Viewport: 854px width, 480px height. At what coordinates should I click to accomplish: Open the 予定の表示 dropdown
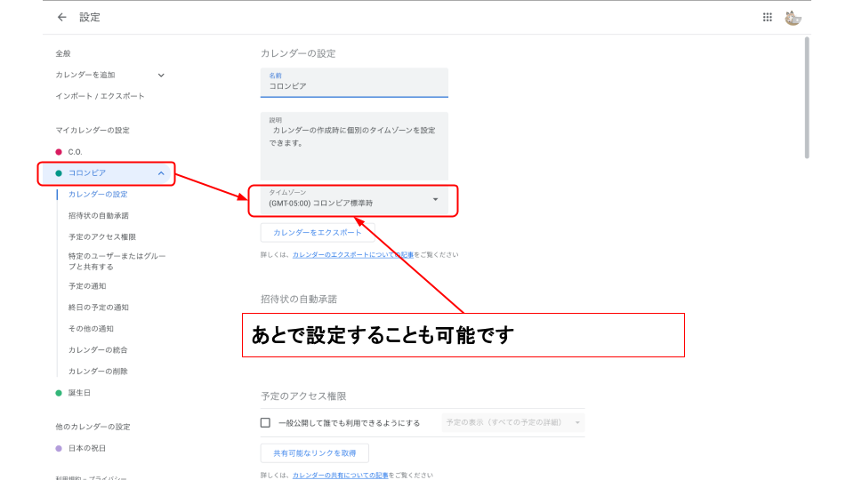pyautogui.click(x=513, y=422)
